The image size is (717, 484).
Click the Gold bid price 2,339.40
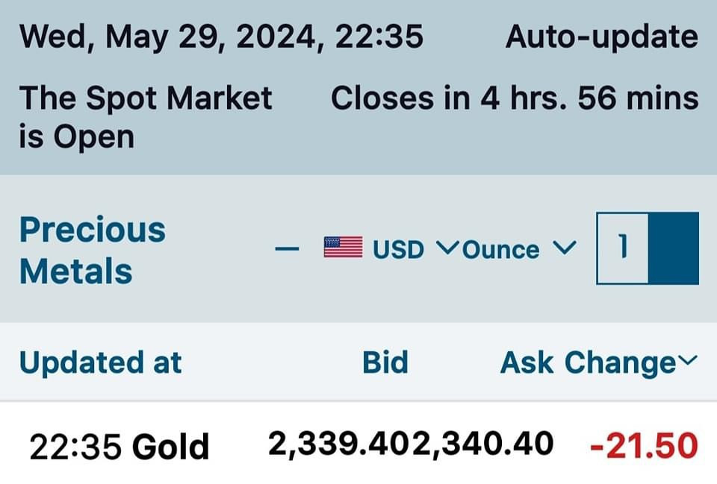pyautogui.click(x=339, y=444)
